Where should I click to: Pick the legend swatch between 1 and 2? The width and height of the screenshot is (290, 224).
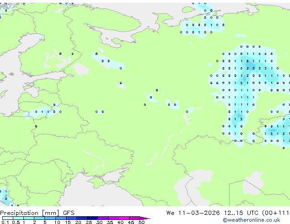pos(29,218)
